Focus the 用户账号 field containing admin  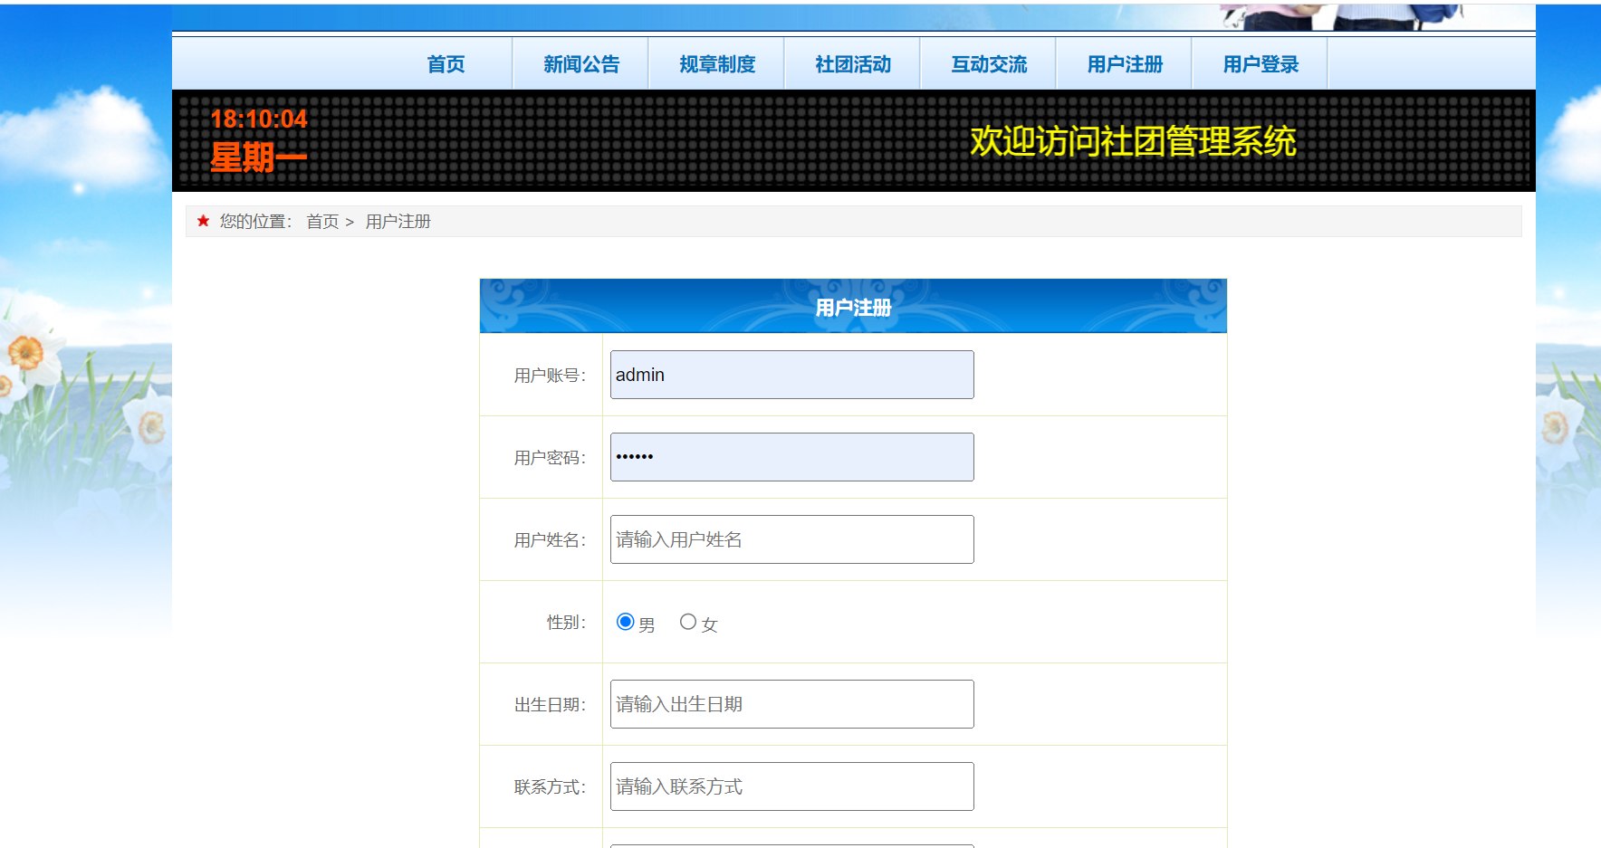(x=792, y=375)
